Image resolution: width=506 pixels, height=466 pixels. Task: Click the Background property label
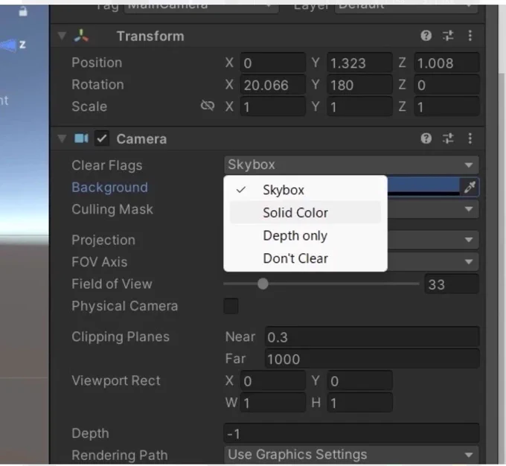point(109,188)
